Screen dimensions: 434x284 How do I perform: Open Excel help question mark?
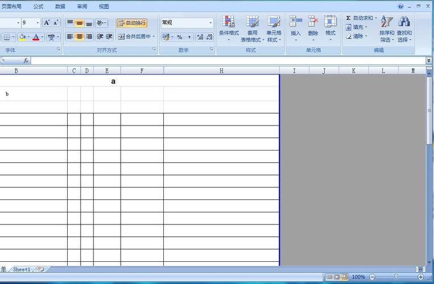[x=400, y=6]
